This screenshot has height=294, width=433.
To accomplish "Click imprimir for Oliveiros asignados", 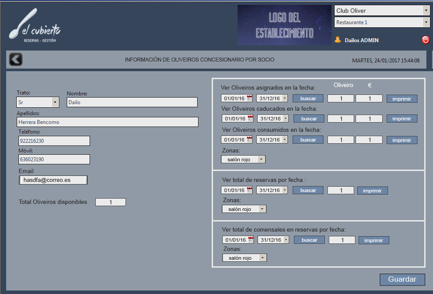I will [402, 99].
